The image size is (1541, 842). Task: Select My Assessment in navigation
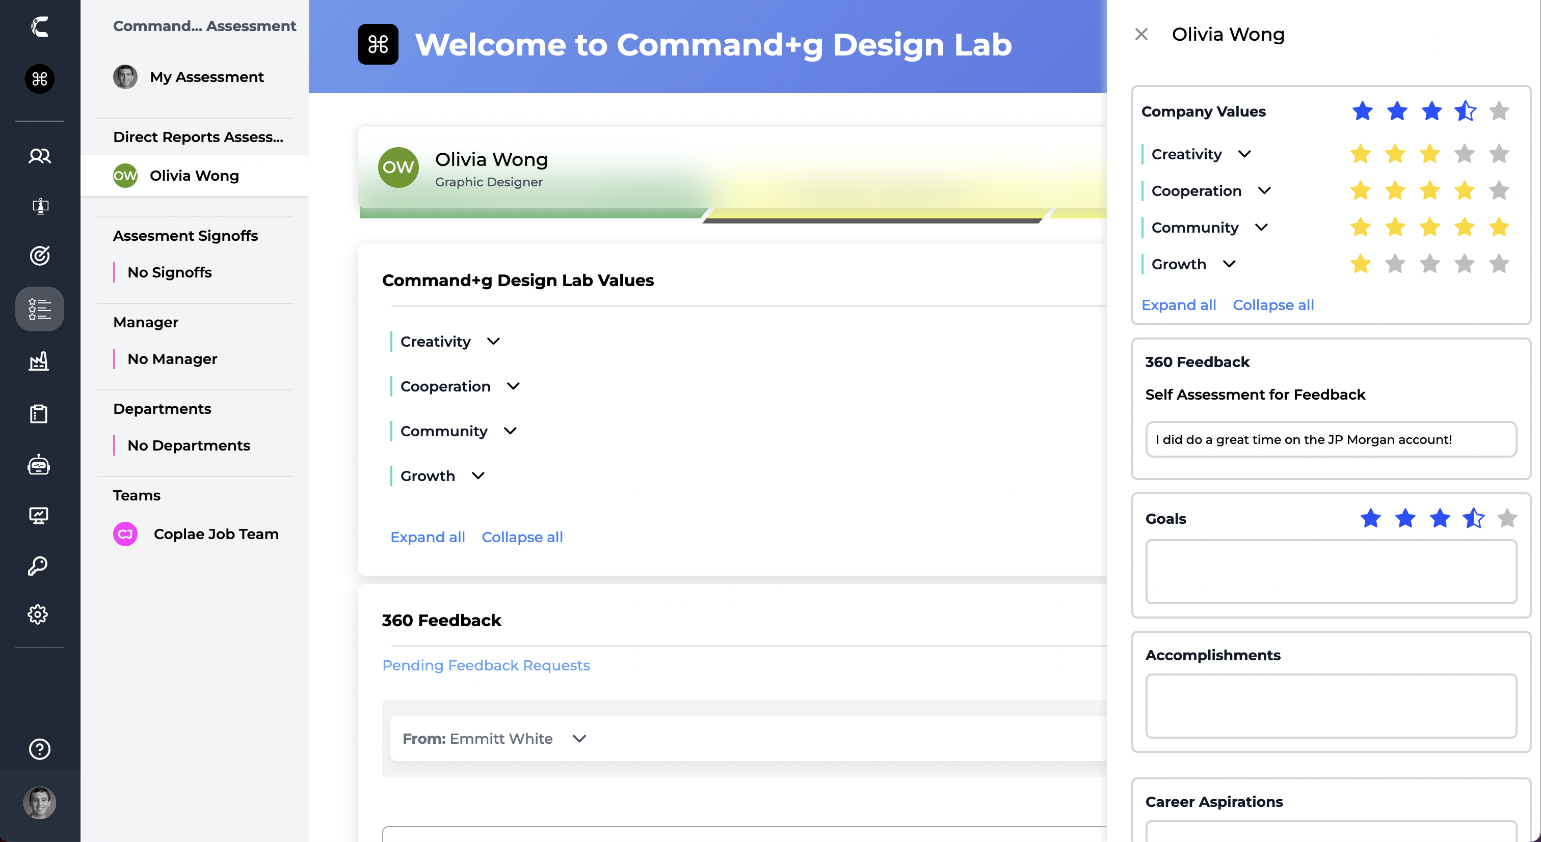point(206,77)
